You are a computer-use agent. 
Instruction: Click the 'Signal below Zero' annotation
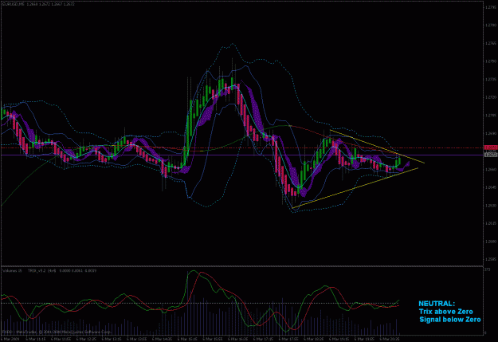coord(449,320)
